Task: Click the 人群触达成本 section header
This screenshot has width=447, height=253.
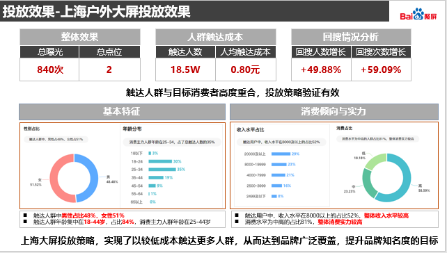Action: point(216,37)
